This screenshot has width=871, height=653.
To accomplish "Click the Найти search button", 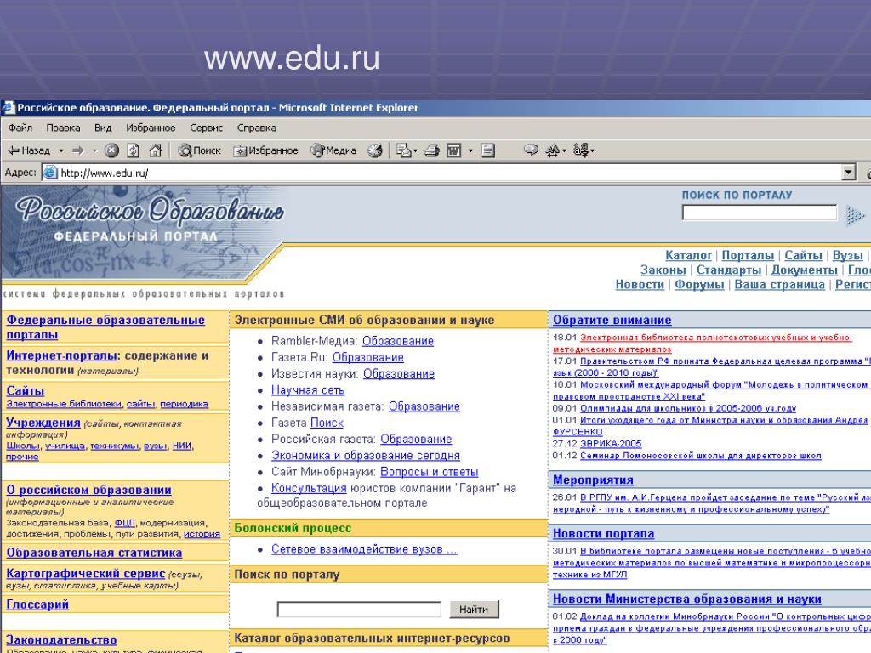I will [x=474, y=609].
